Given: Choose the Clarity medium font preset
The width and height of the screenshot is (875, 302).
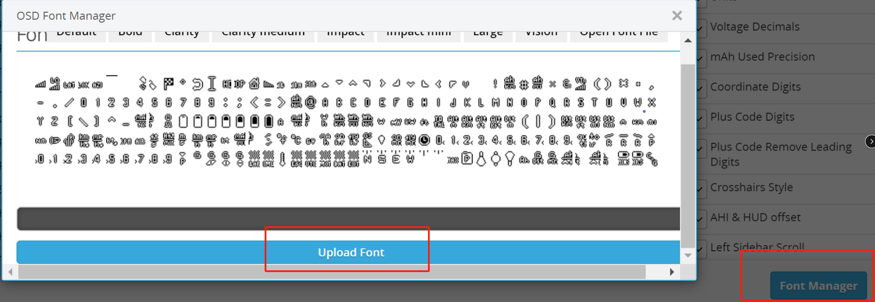Looking at the screenshot, I should (x=263, y=36).
